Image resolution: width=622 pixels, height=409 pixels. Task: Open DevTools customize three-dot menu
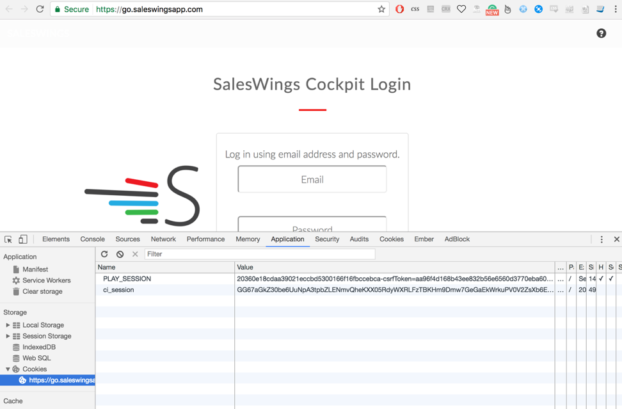pos(602,239)
